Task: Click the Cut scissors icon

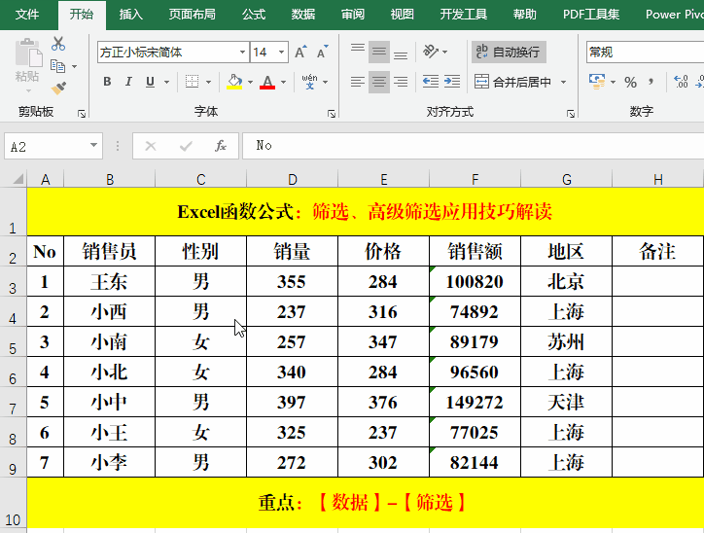Action: click(x=58, y=44)
